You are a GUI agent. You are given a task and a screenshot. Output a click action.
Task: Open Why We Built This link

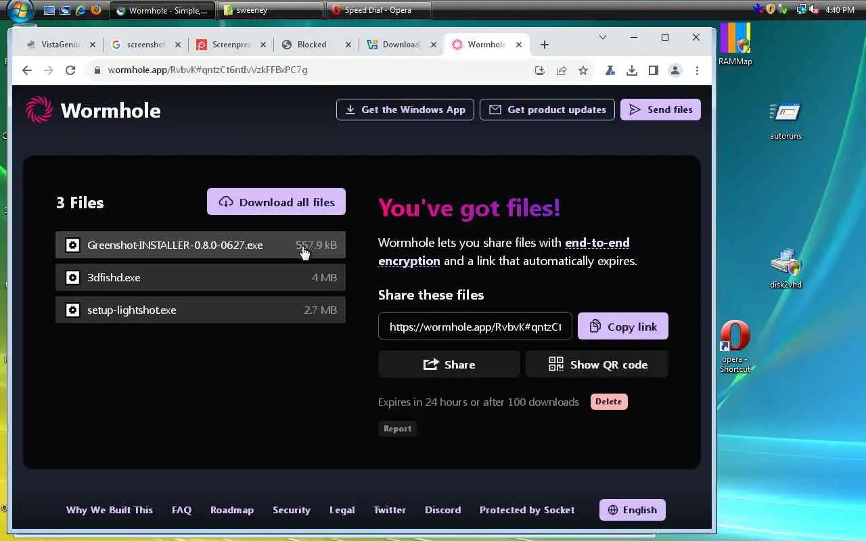click(110, 510)
